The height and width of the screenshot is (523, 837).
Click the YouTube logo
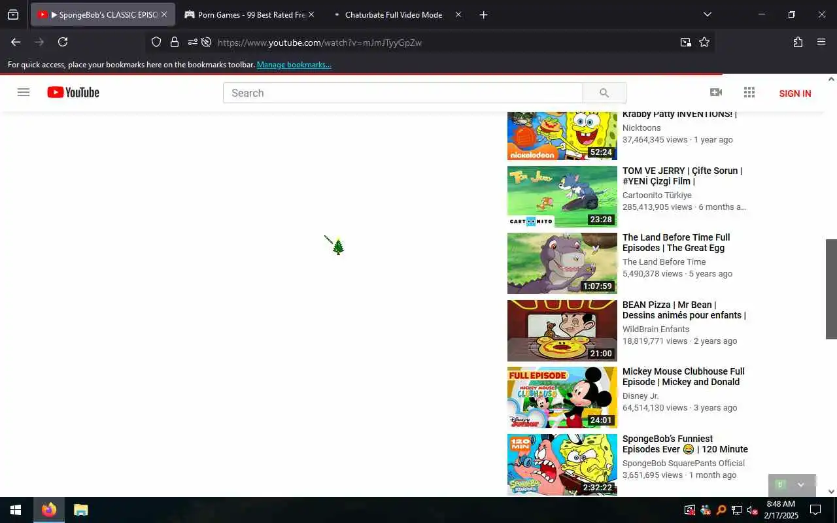pyautogui.click(x=73, y=93)
